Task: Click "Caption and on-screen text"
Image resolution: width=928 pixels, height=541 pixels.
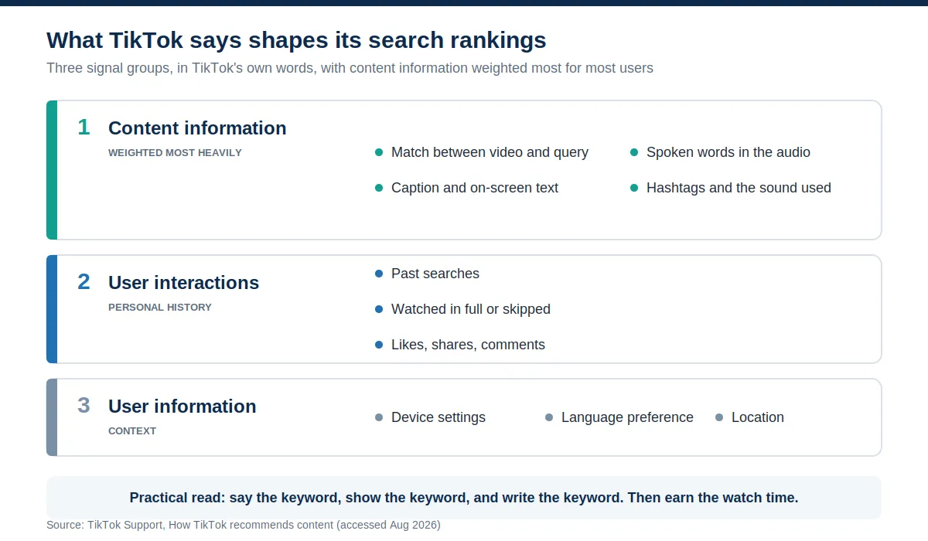Action: click(475, 188)
